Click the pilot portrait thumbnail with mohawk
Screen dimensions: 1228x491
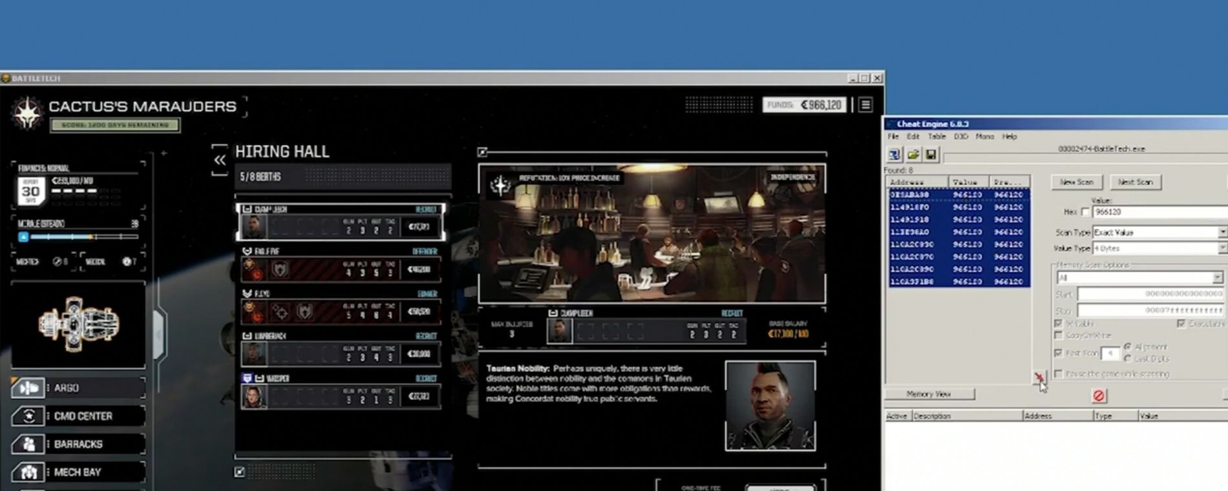(770, 406)
